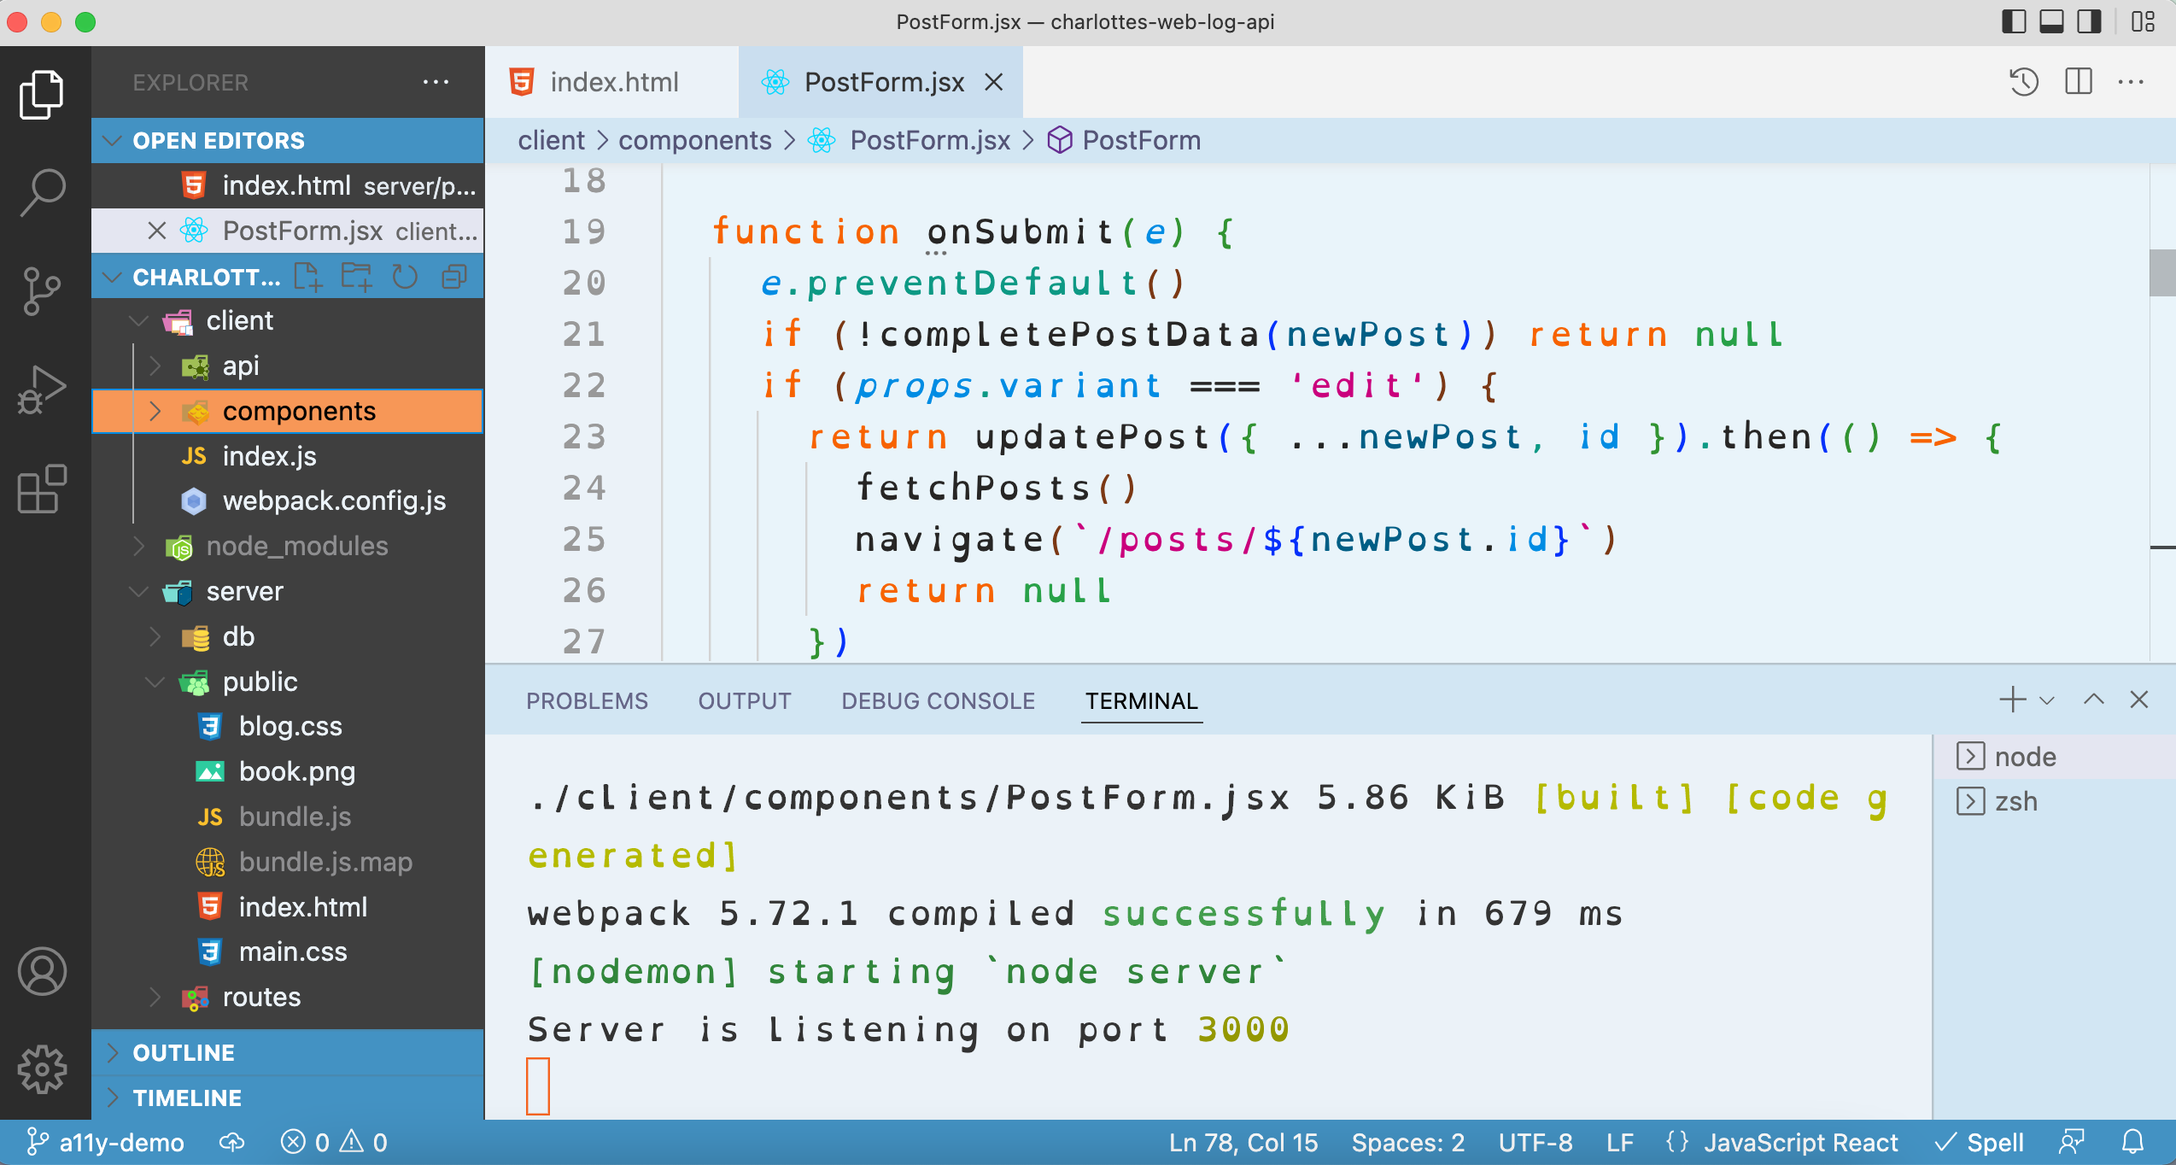Viewport: 2176px width, 1165px height.
Task: Change language mode from JavaScript React
Action: click(x=1800, y=1142)
